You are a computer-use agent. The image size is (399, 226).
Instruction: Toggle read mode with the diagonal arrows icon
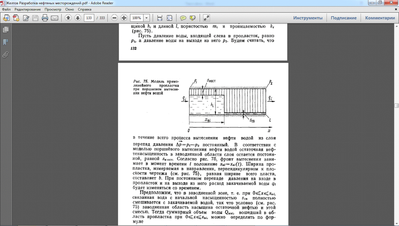(206, 18)
